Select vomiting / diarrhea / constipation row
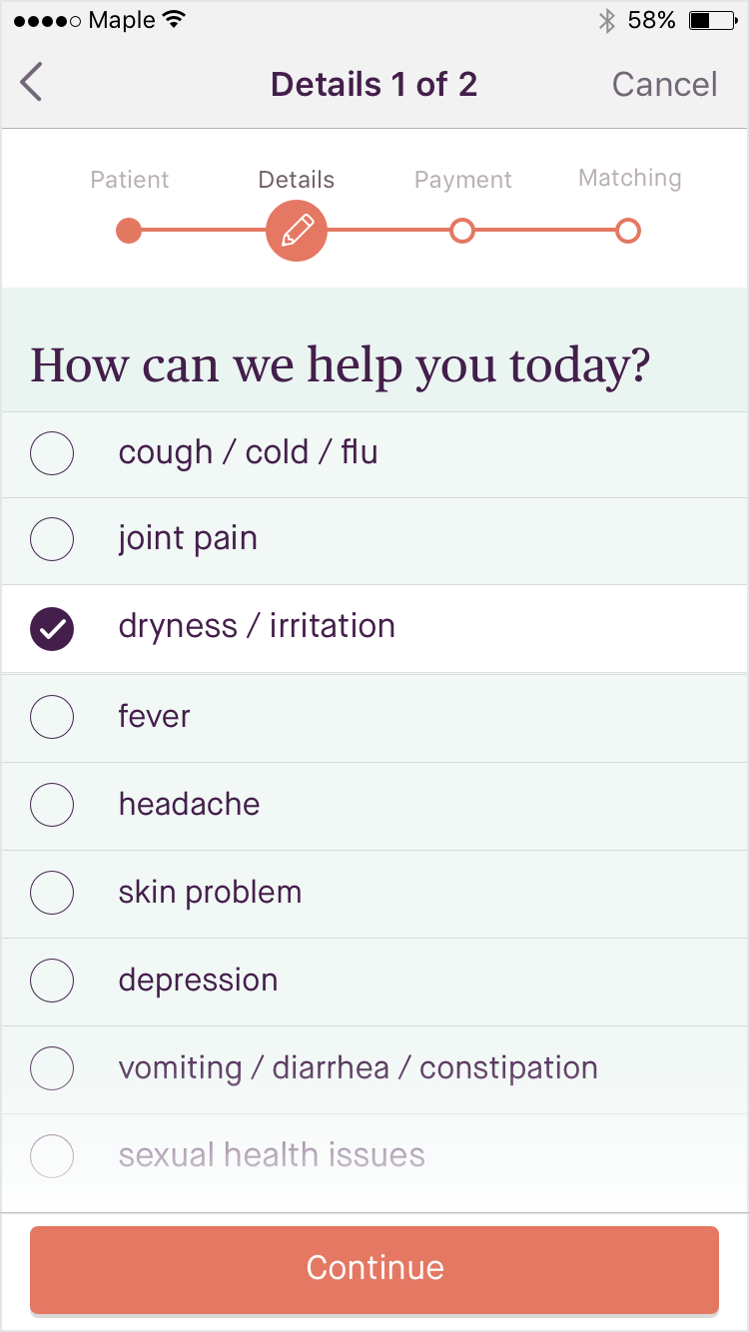This screenshot has width=749, height=1332. 52,1067
